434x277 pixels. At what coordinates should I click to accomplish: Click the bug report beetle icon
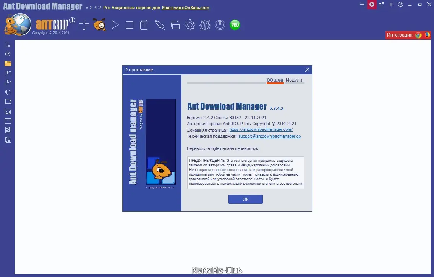[x=205, y=25]
